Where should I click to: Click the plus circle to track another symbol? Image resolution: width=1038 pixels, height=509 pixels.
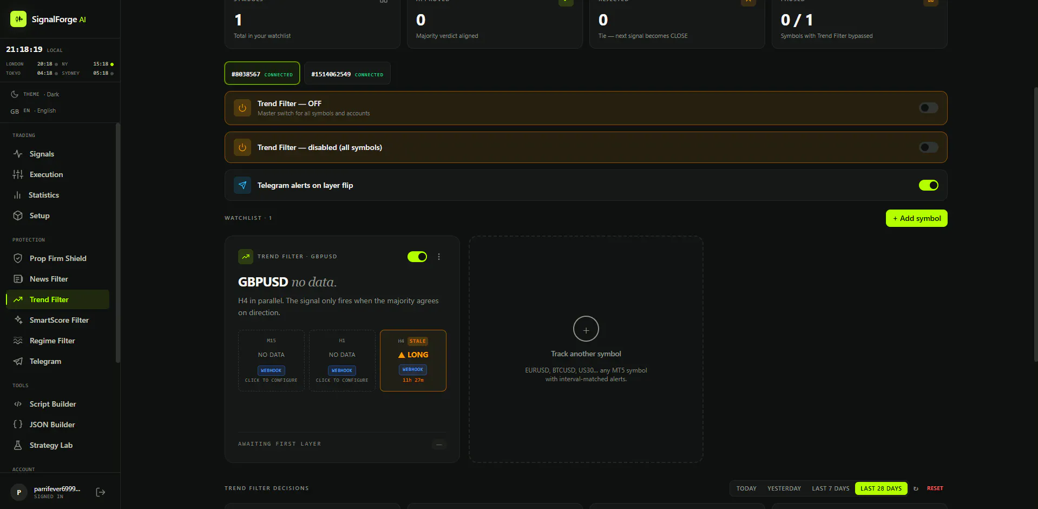(586, 329)
